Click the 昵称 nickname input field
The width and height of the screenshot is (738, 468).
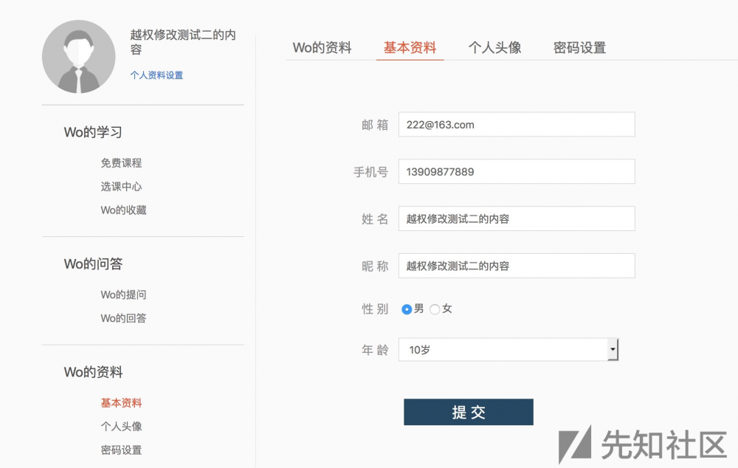[517, 266]
